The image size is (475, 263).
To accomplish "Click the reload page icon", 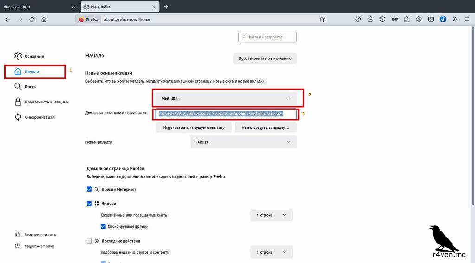I will click(32, 19).
